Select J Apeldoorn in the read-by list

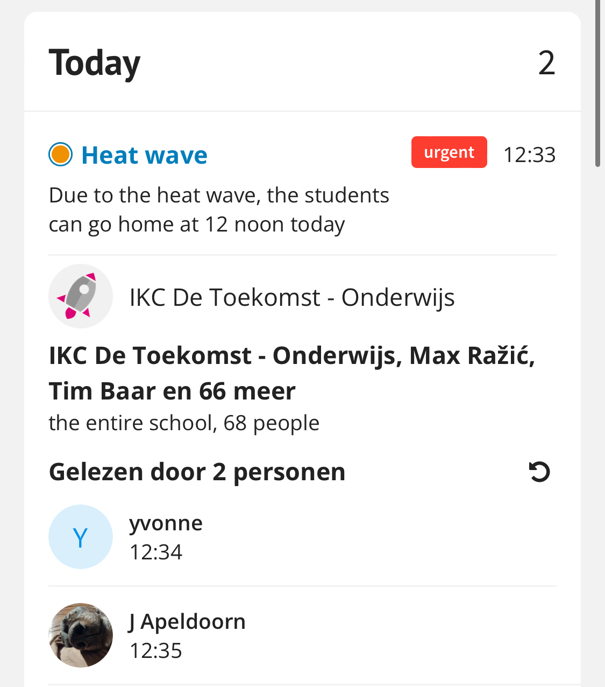[302, 635]
